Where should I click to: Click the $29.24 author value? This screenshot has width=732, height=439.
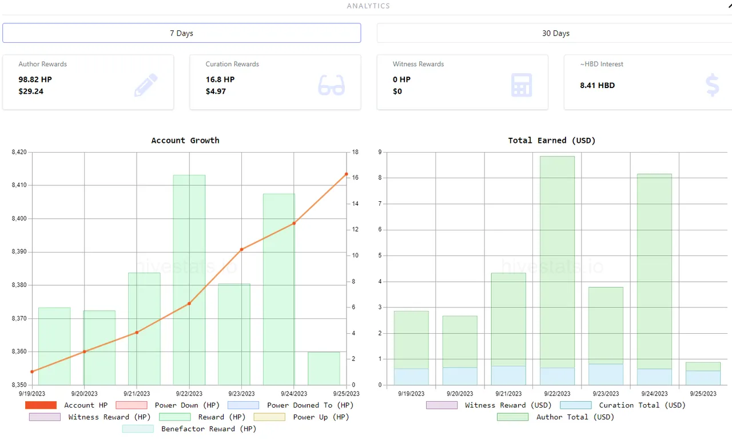coord(31,91)
